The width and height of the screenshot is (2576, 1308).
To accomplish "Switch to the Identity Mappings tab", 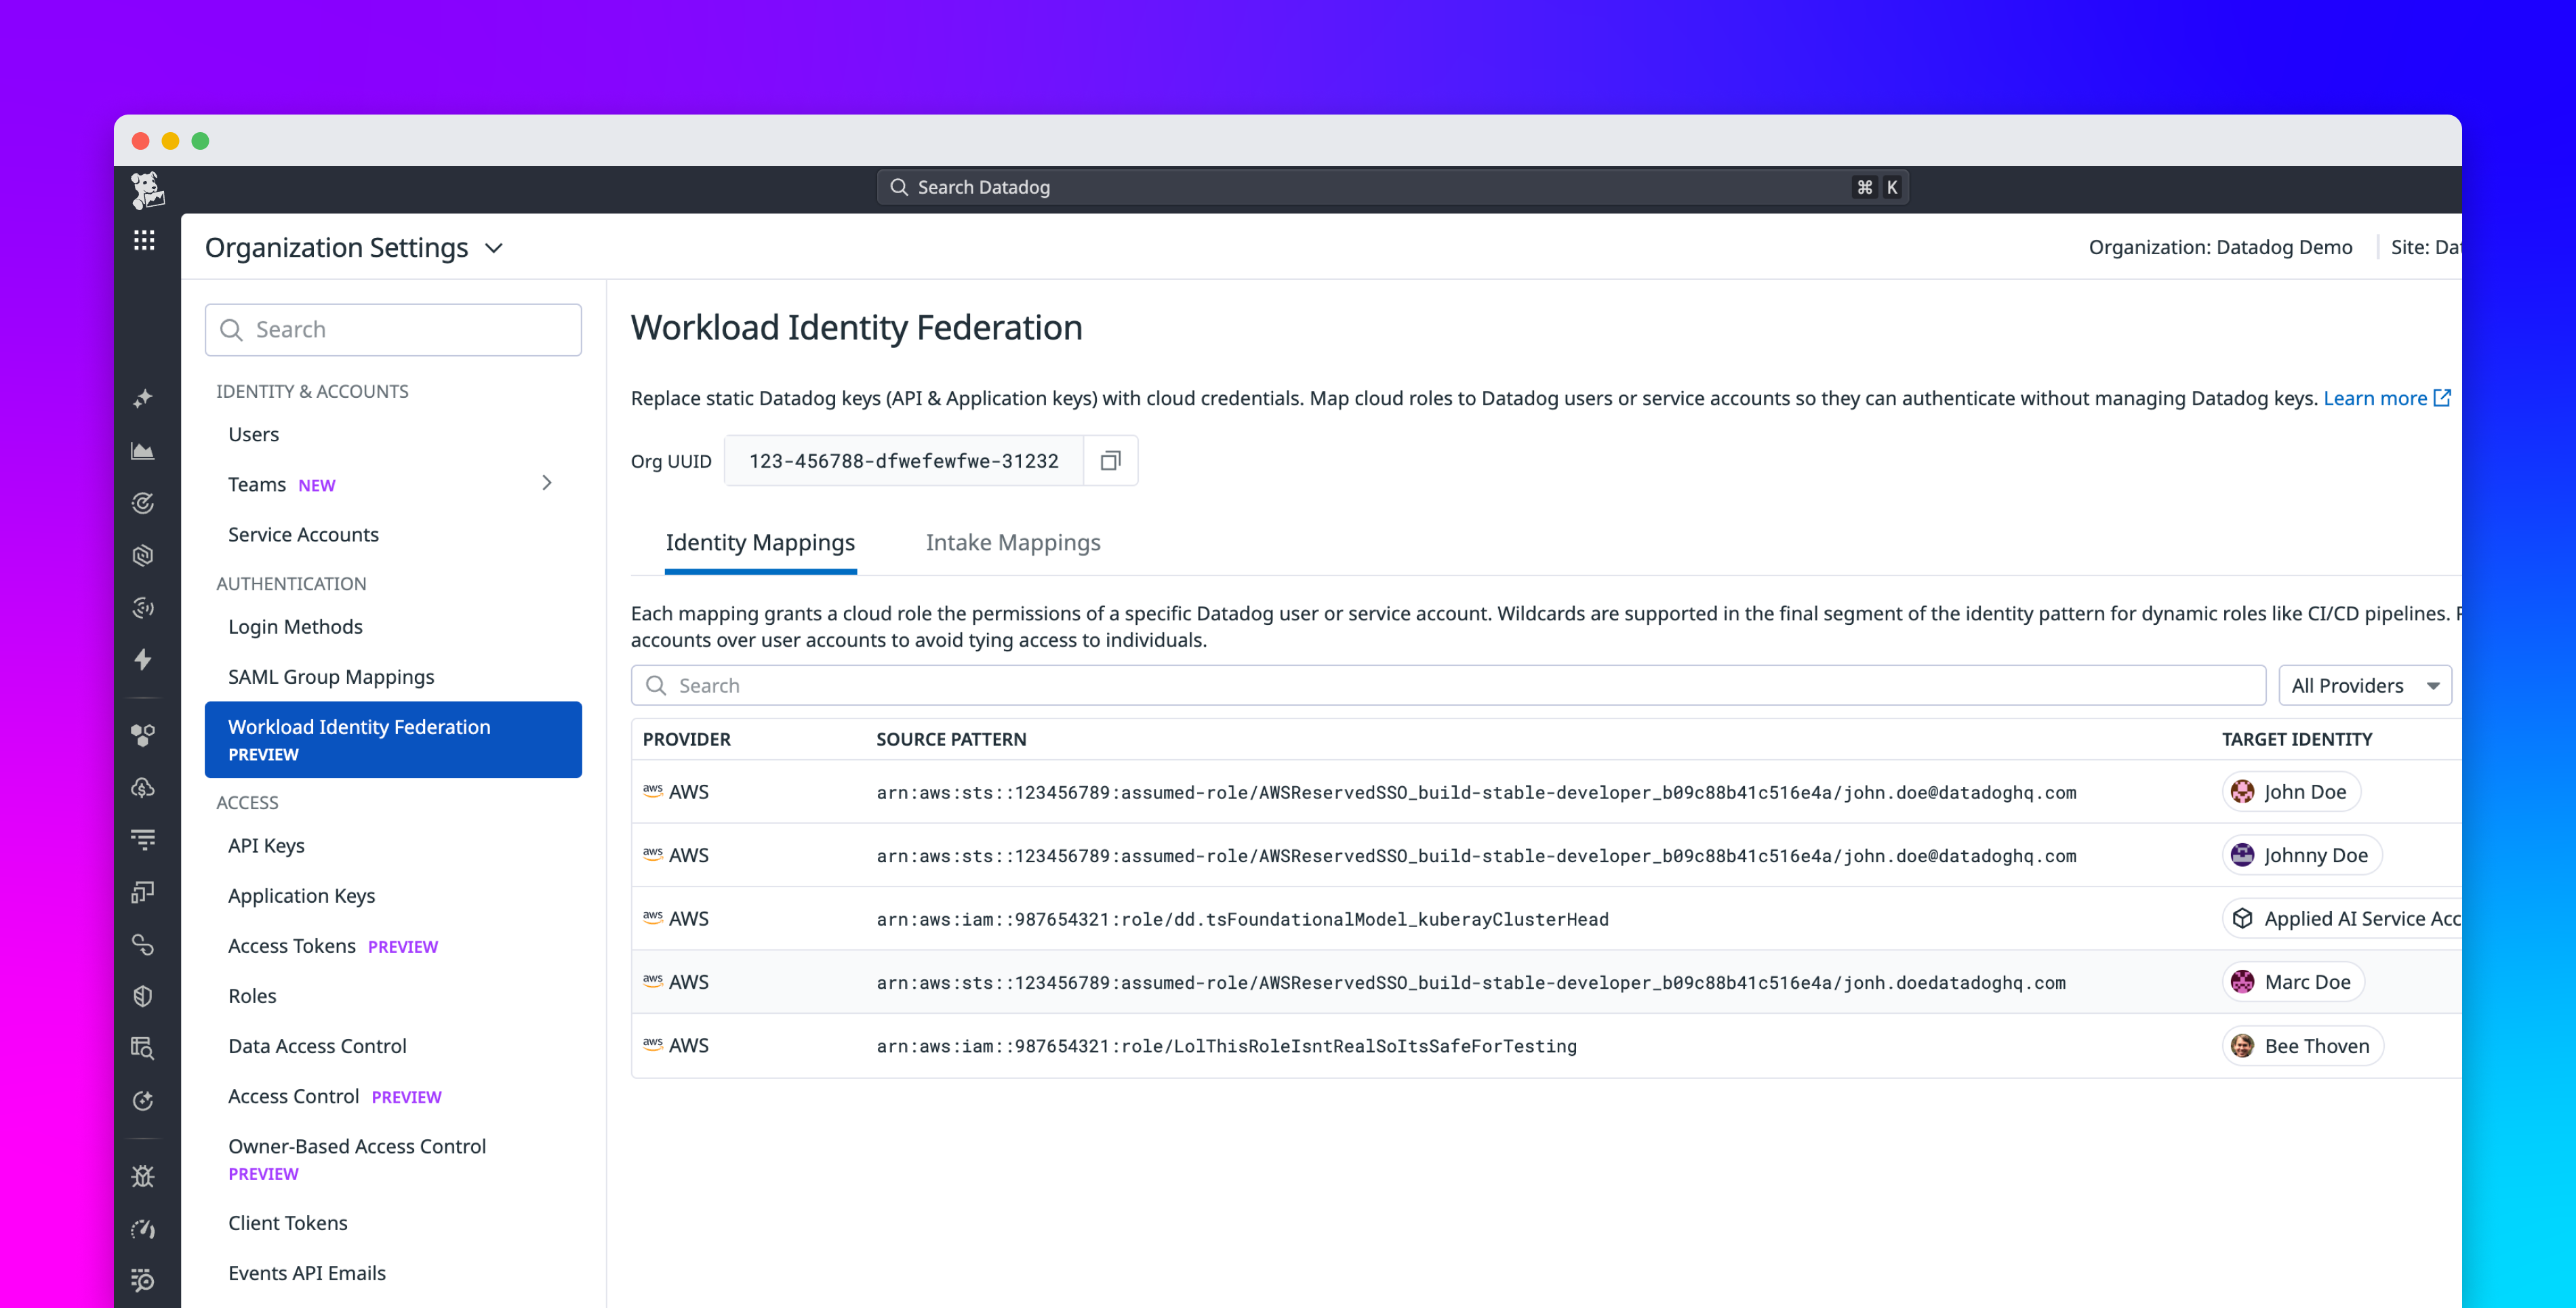I will pyautogui.click(x=760, y=542).
